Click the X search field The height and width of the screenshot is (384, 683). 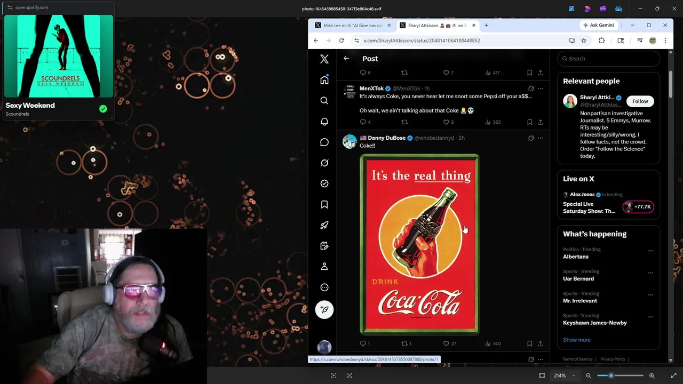click(x=608, y=59)
